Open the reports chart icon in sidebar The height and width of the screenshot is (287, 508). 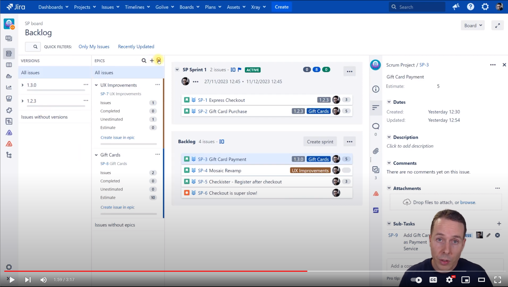(x=9, y=87)
